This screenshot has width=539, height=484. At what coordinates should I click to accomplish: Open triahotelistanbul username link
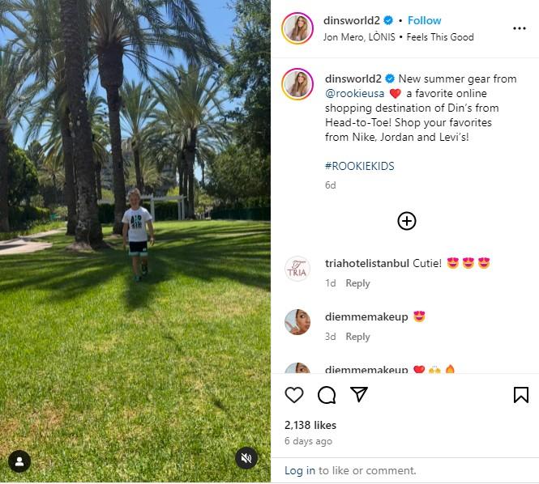coord(367,263)
